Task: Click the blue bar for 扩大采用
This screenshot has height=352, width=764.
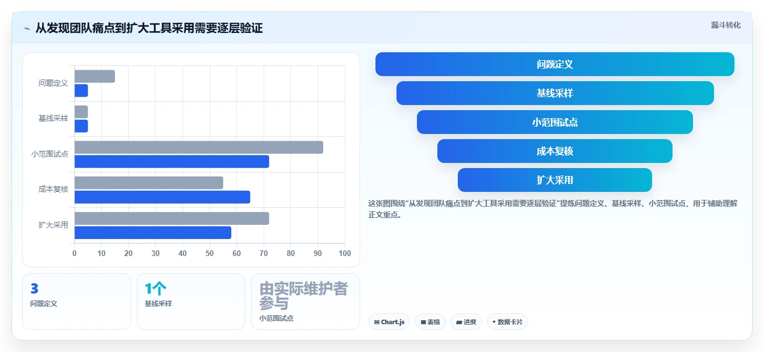Action: pos(153,233)
